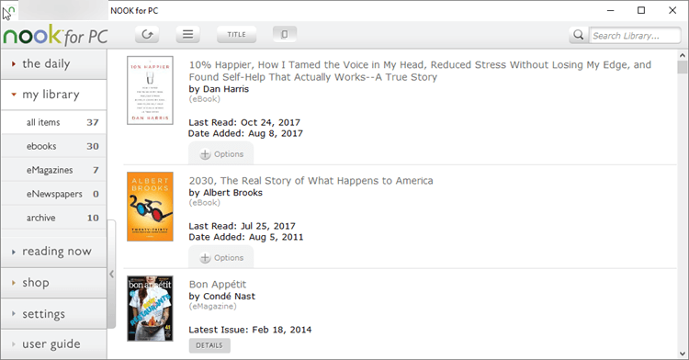Click the TITLE sort button

point(236,34)
